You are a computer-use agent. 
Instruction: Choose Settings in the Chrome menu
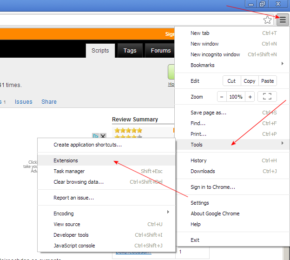pyautogui.click(x=200, y=203)
